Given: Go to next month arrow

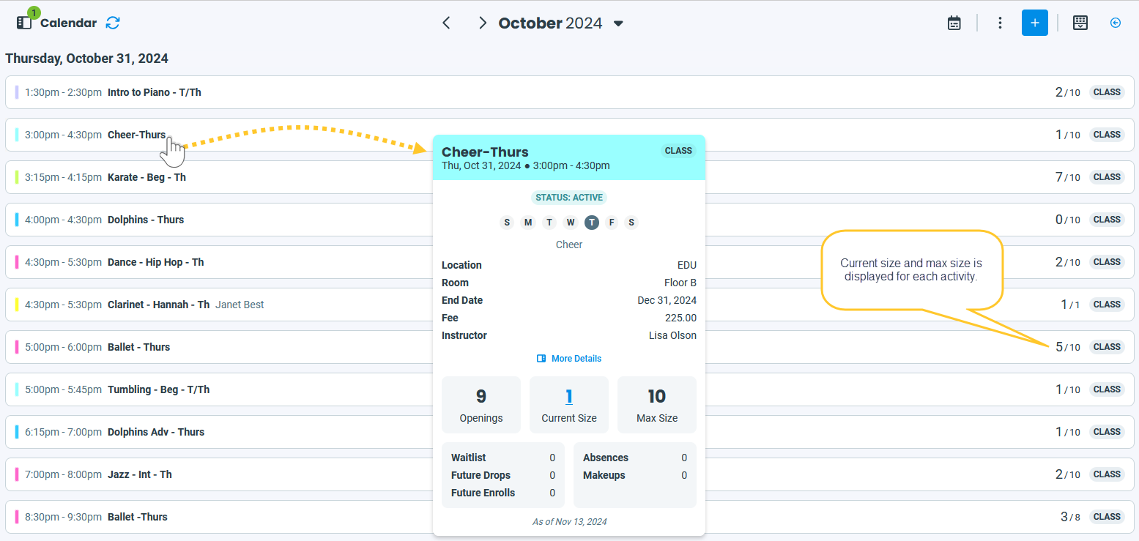Looking at the screenshot, I should click(x=482, y=23).
